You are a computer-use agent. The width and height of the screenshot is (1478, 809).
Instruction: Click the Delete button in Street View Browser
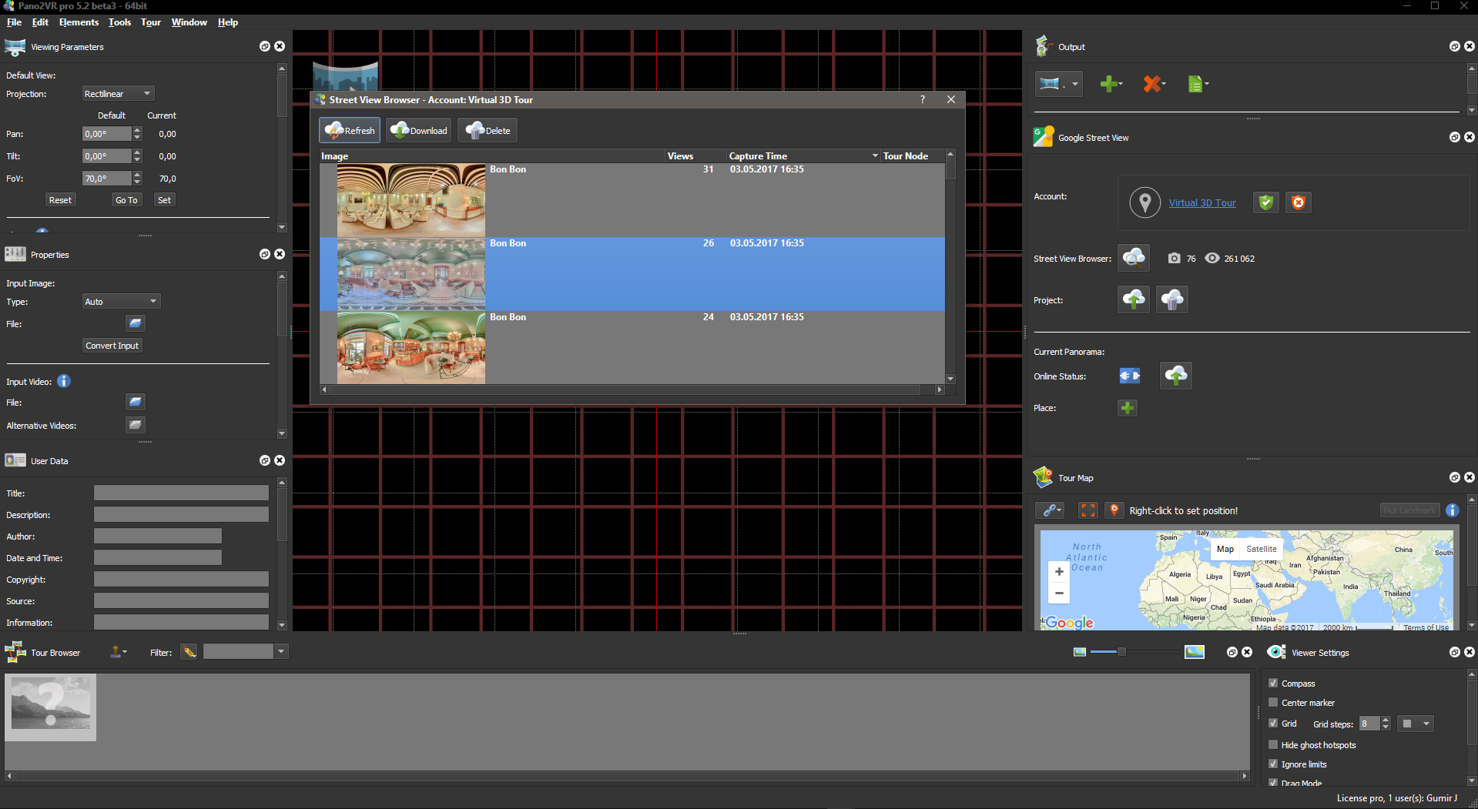pos(488,131)
